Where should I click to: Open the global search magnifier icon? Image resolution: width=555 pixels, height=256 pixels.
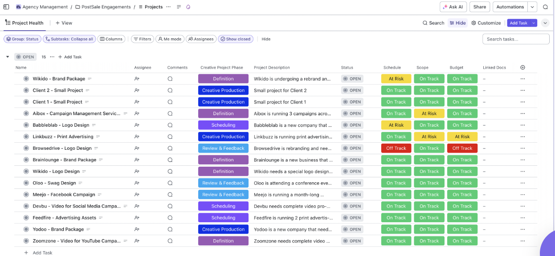(545, 7)
